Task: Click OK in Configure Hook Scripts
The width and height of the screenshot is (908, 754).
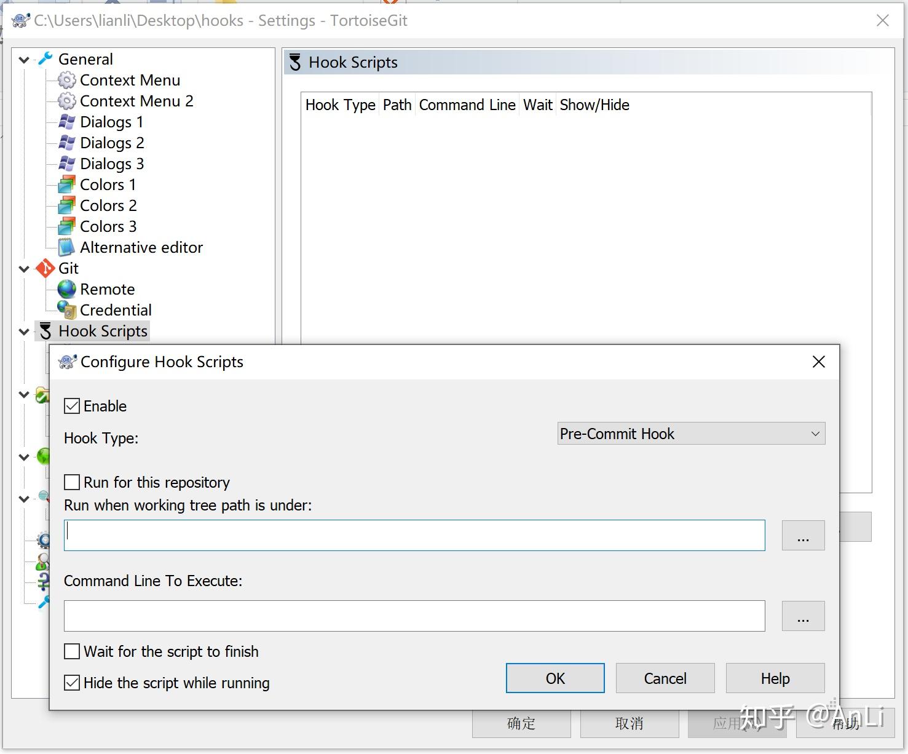Action: click(x=555, y=678)
